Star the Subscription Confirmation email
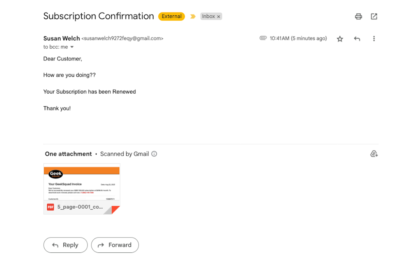 pyautogui.click(x=340, y=39)
